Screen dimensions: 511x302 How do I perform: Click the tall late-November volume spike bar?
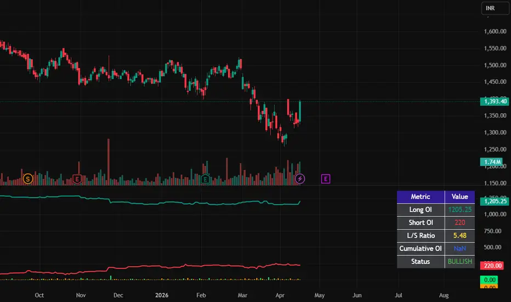click(109, 163)
